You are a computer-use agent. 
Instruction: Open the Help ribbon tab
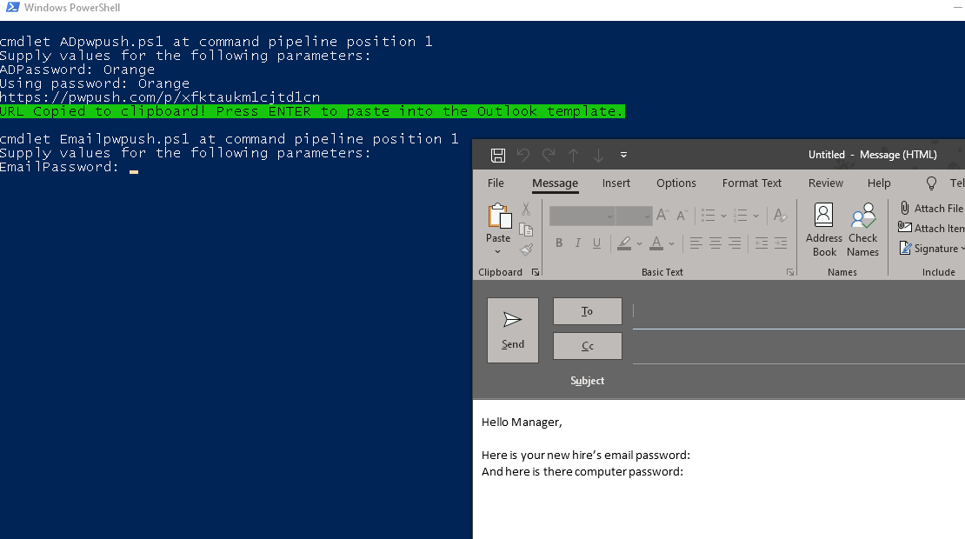[879, 183]
